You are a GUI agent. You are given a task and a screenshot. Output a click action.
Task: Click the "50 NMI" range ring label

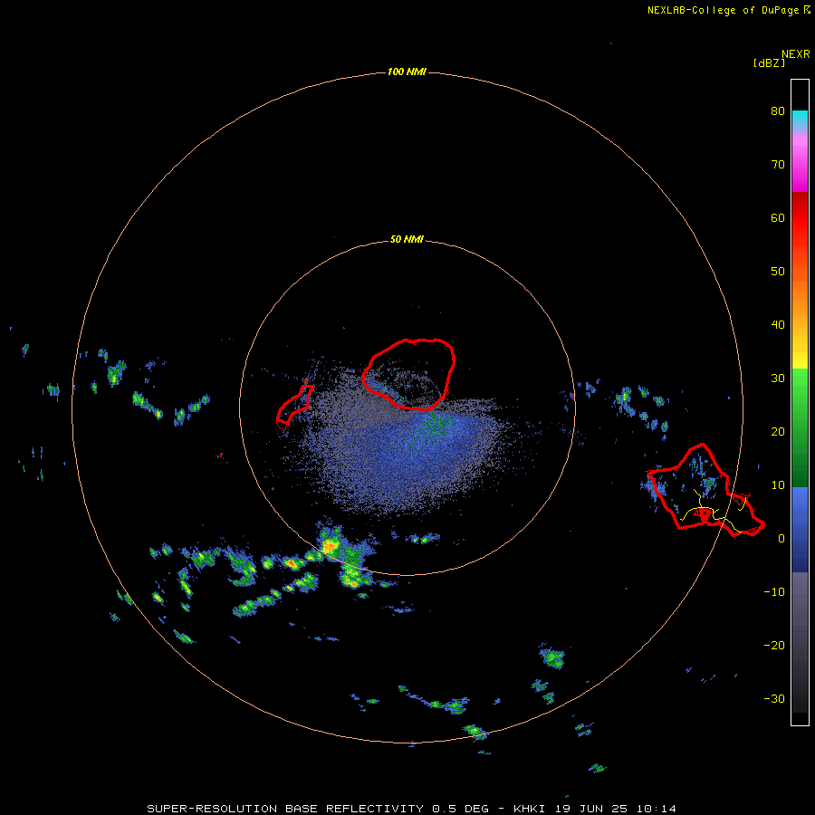tap(407, 240)
